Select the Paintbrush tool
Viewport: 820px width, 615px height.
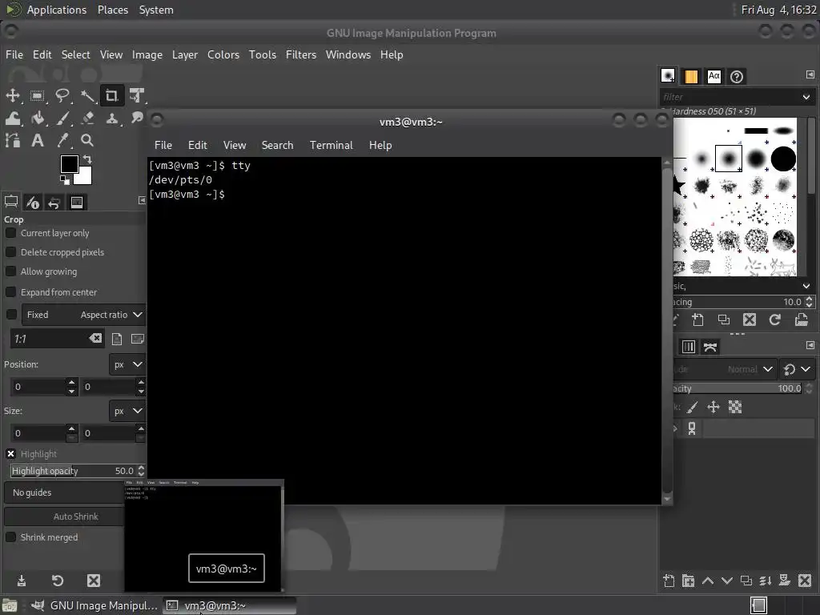pyautogui.click(x=62, y=119)
